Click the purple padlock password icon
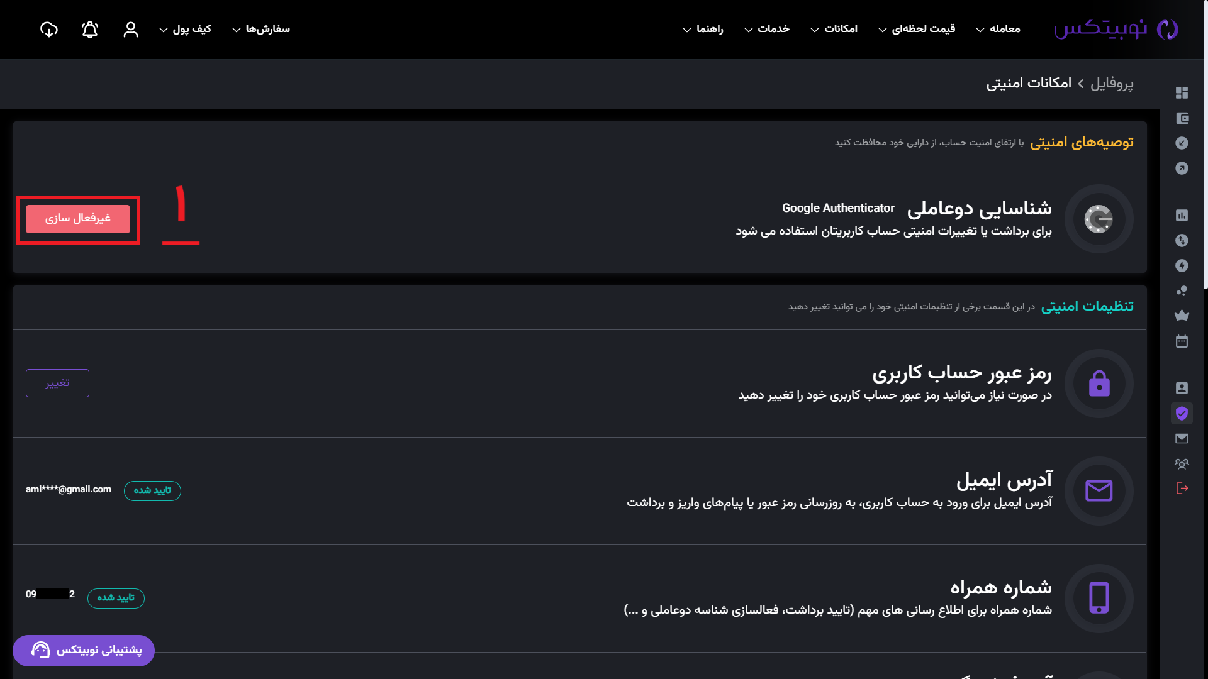 click(1099, 384)
